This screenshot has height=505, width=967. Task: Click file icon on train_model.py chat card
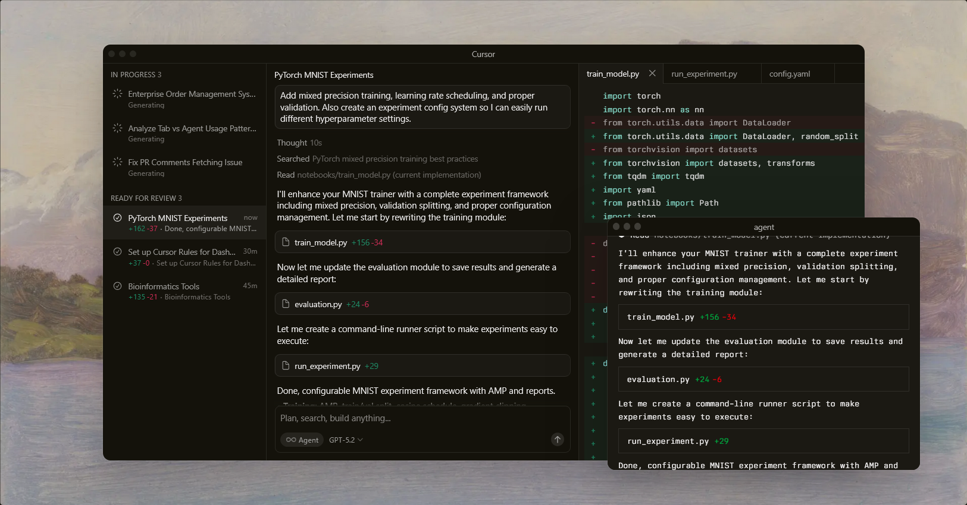[x=286, y=242]
